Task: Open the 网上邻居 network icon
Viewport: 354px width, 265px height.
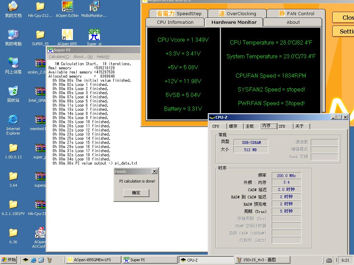Action: [x=13, y=66]
